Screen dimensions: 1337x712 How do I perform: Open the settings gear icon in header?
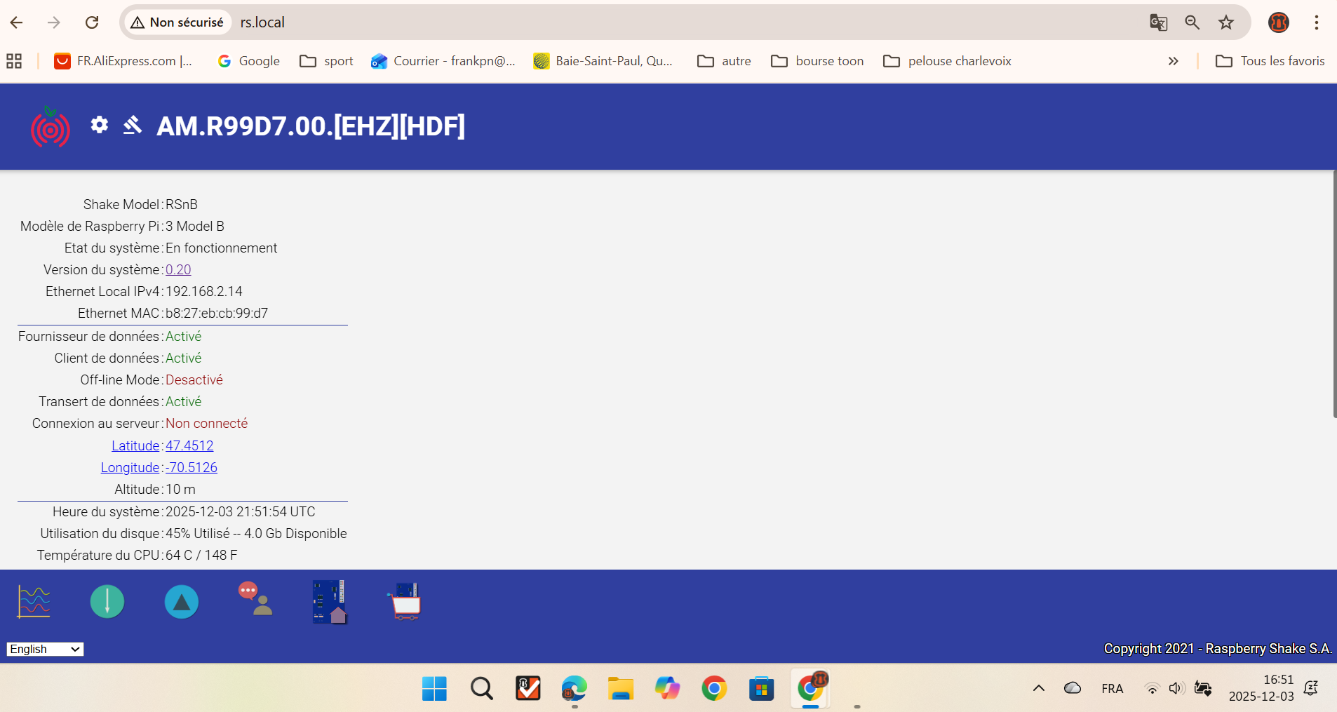[x=100, y=125]
